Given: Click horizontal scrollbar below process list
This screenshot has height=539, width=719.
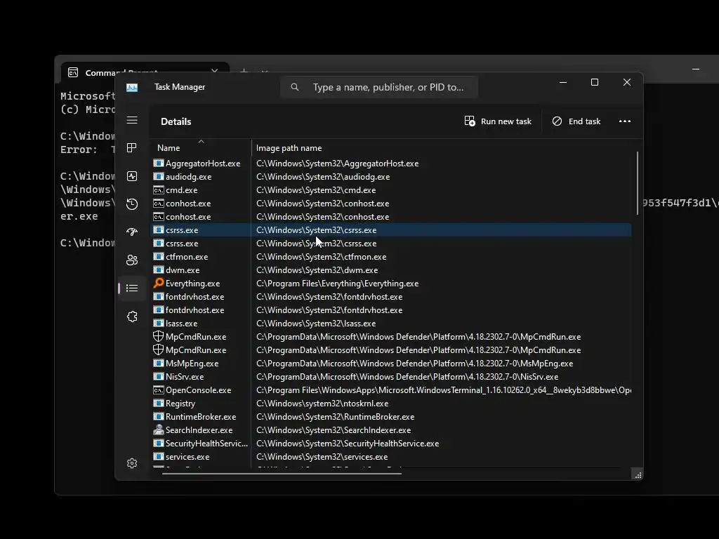Looking at the screenshot, I should coord(282,474).
